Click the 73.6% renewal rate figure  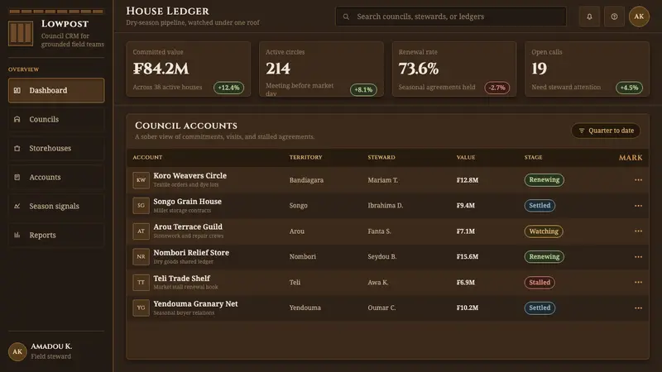[419, 69]
